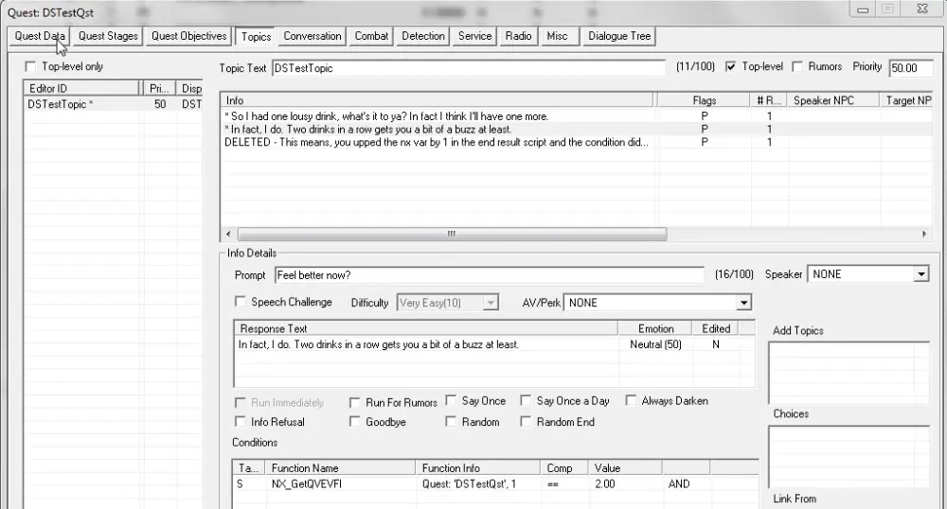Check the Random checkbox
Screen dimensions: 947x509
click(x=451, y=421)
